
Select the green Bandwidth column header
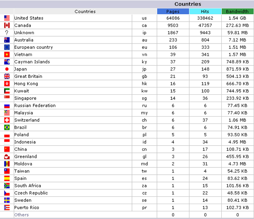click(237, 11)
